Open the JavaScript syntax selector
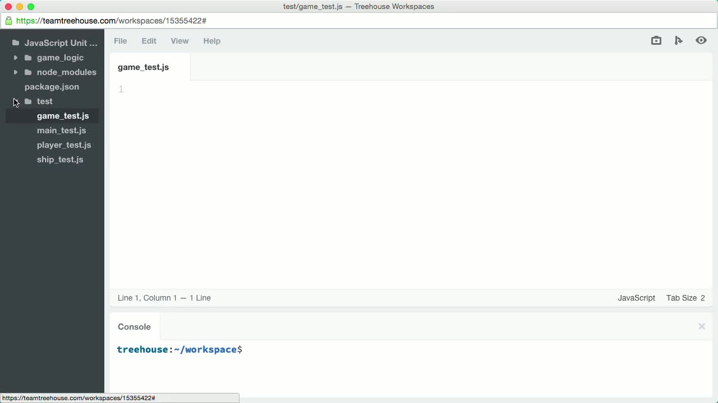 tap(636, 298)
